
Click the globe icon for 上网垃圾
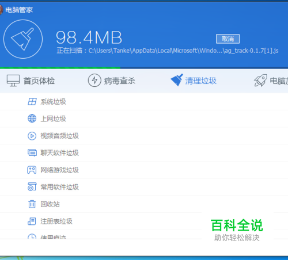(32, 118)
